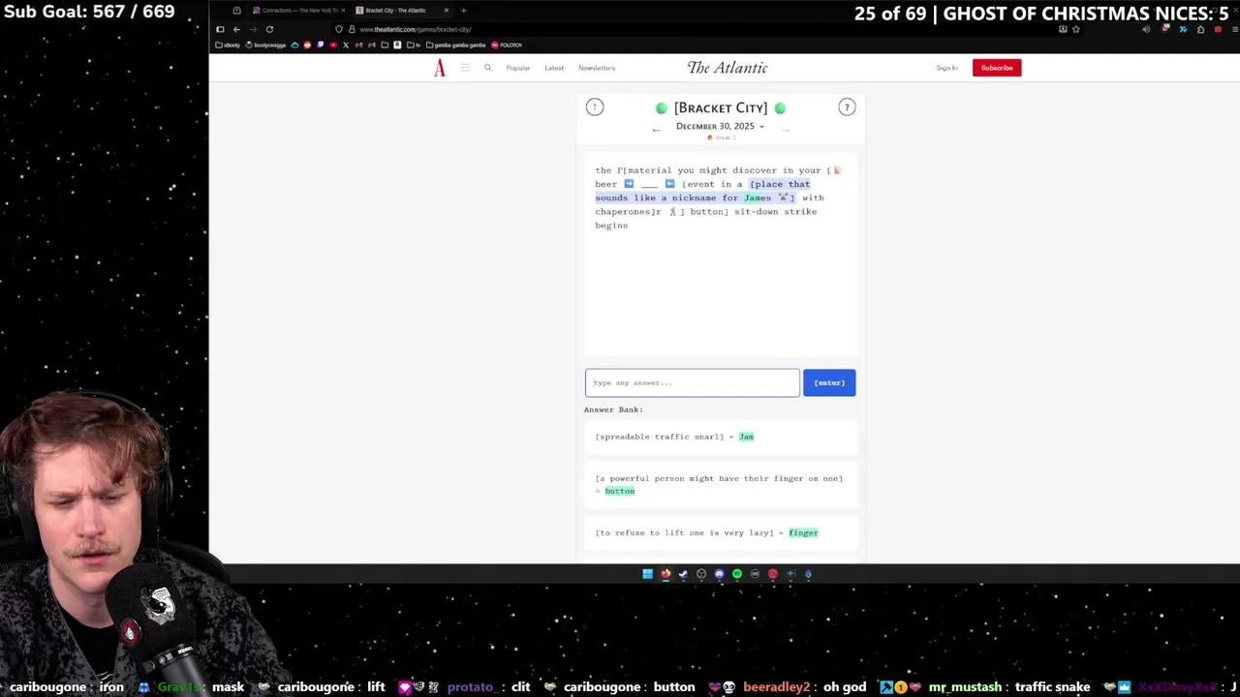
Task: Click the 'finger' answer in Answer Bank
Action: coord(803,532)
